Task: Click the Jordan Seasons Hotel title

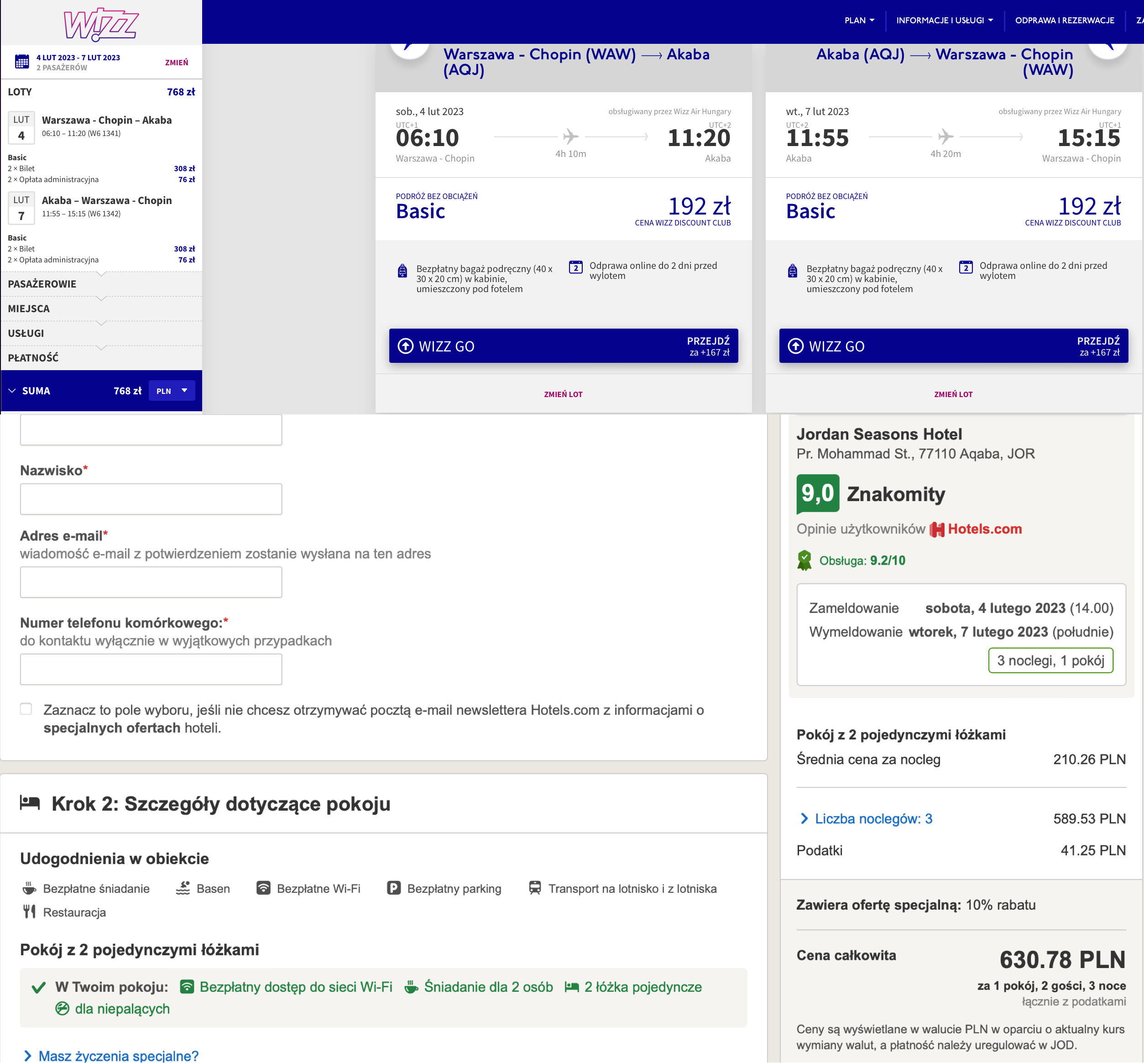Action: [879, 435]
